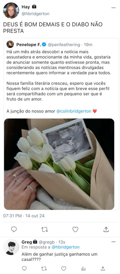Reply to Greg's comment

(24, 269)
